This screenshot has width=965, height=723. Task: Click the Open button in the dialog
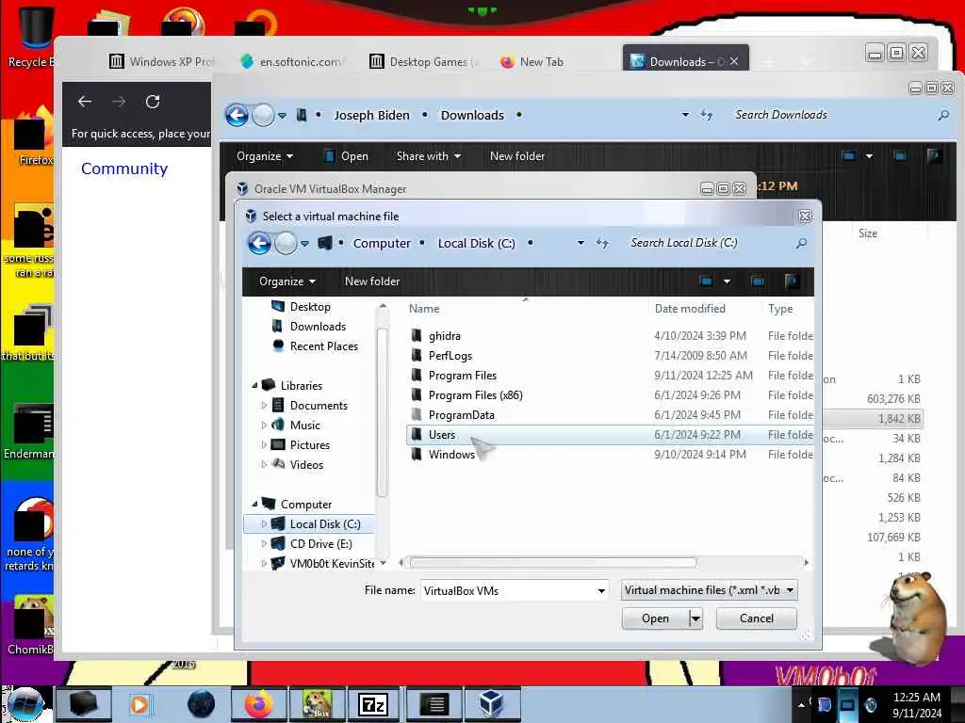[x=655, y=619]
